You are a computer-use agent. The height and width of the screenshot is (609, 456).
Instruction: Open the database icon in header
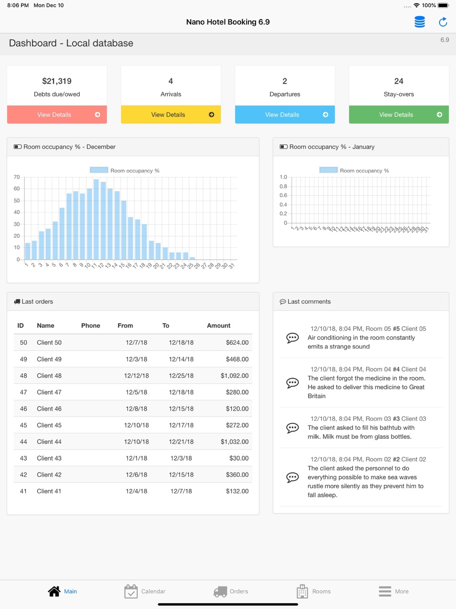coord(420,22)
